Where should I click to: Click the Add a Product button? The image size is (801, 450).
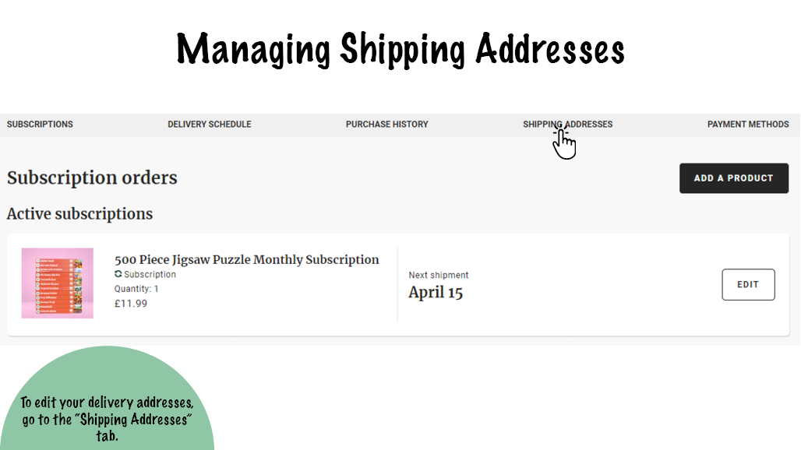coord(734,178)
